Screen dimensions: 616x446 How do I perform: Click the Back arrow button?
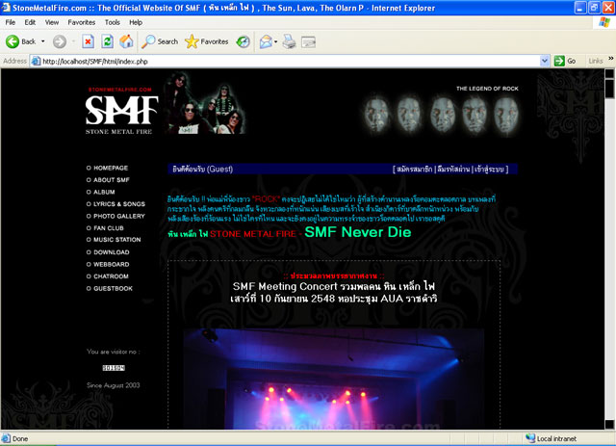[x=20, y=41]
